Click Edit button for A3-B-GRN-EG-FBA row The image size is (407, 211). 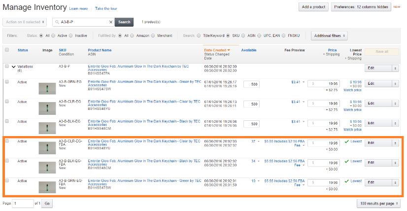(378, 182)
